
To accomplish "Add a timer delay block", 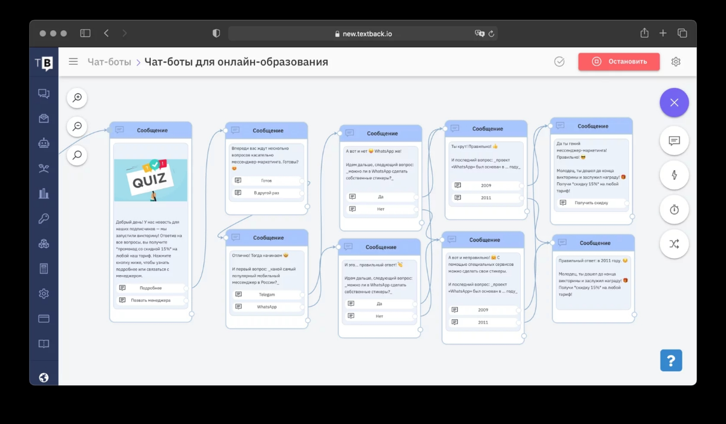I will click(674, 210).
